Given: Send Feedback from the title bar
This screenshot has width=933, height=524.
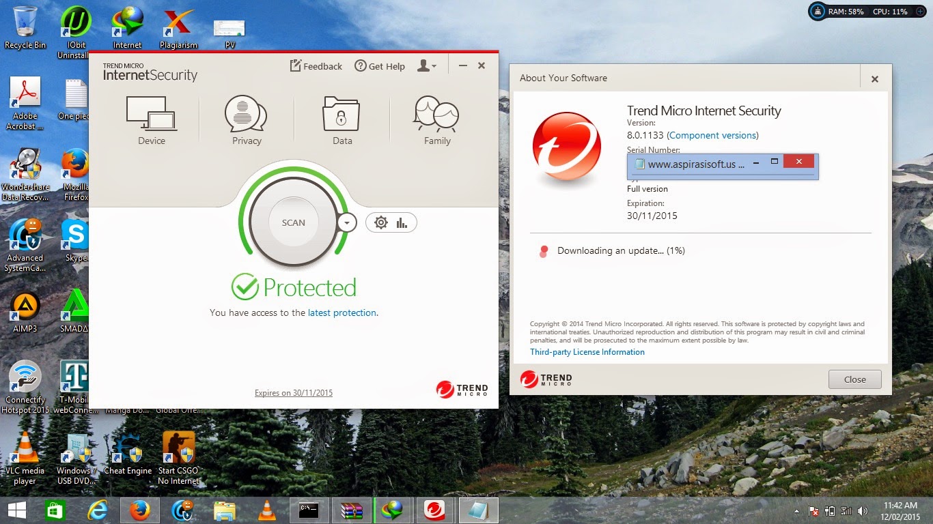Looking at the screenshot, I should pyautogui.click(x=316, y=66).
